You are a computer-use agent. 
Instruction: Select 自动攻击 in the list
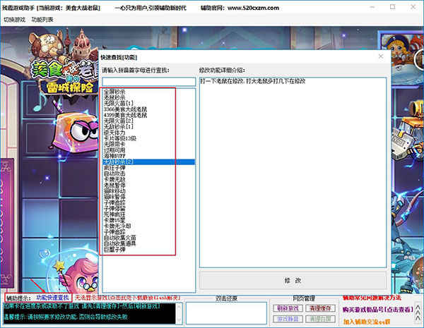click(x=114, y=174)
